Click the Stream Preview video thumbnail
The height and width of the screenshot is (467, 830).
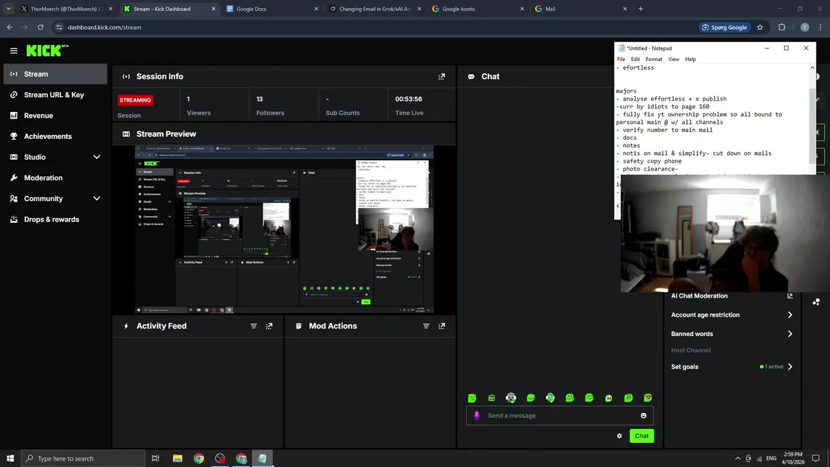click(x=284, y=230)
